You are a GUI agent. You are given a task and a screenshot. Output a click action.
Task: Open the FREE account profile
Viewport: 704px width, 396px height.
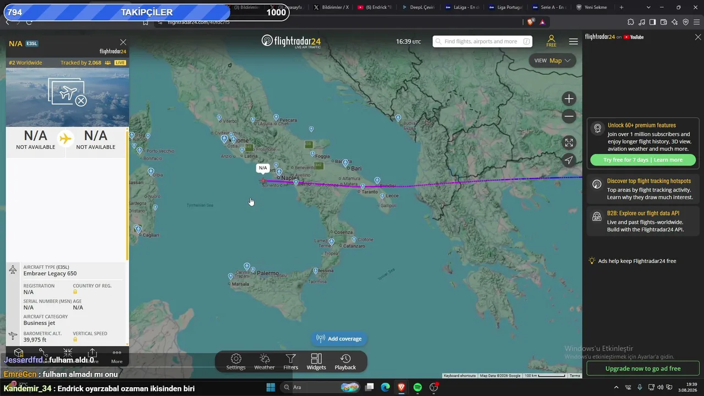(x=551, y=41)
